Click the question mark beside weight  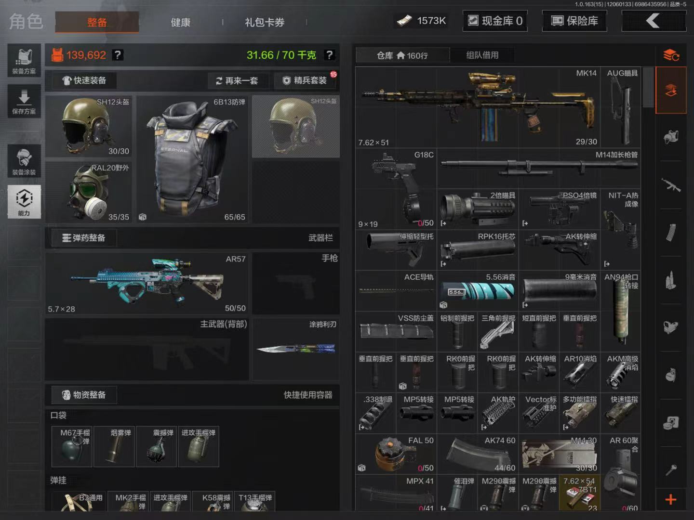[330, 55]
